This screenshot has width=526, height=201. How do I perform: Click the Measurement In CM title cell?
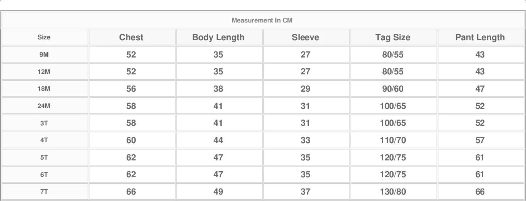click(262, 20)
